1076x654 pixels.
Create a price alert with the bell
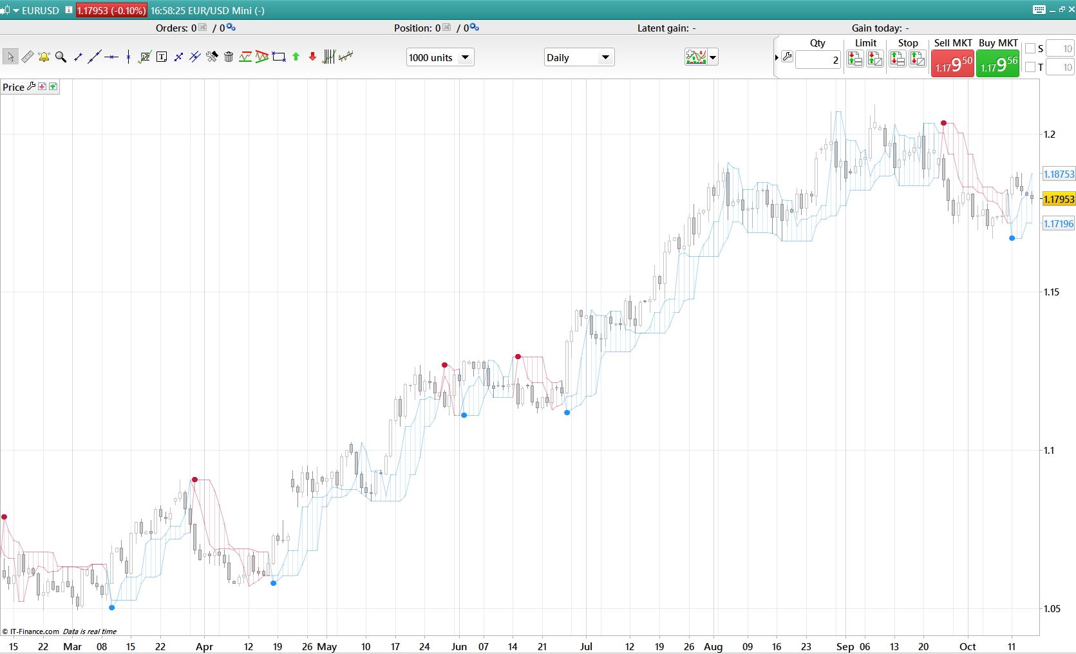coord(44,57)
